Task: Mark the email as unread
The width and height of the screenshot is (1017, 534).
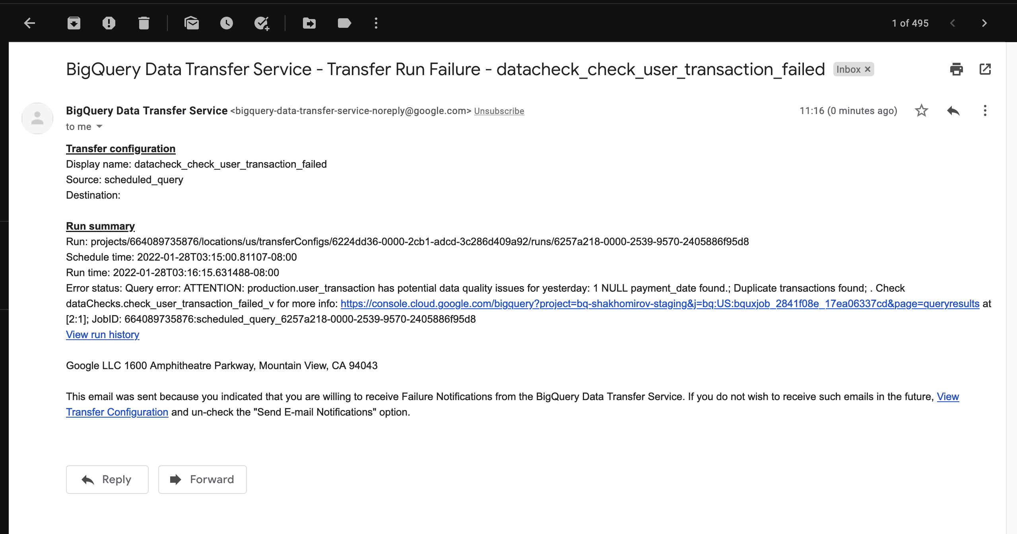Action: coord(192,23)
